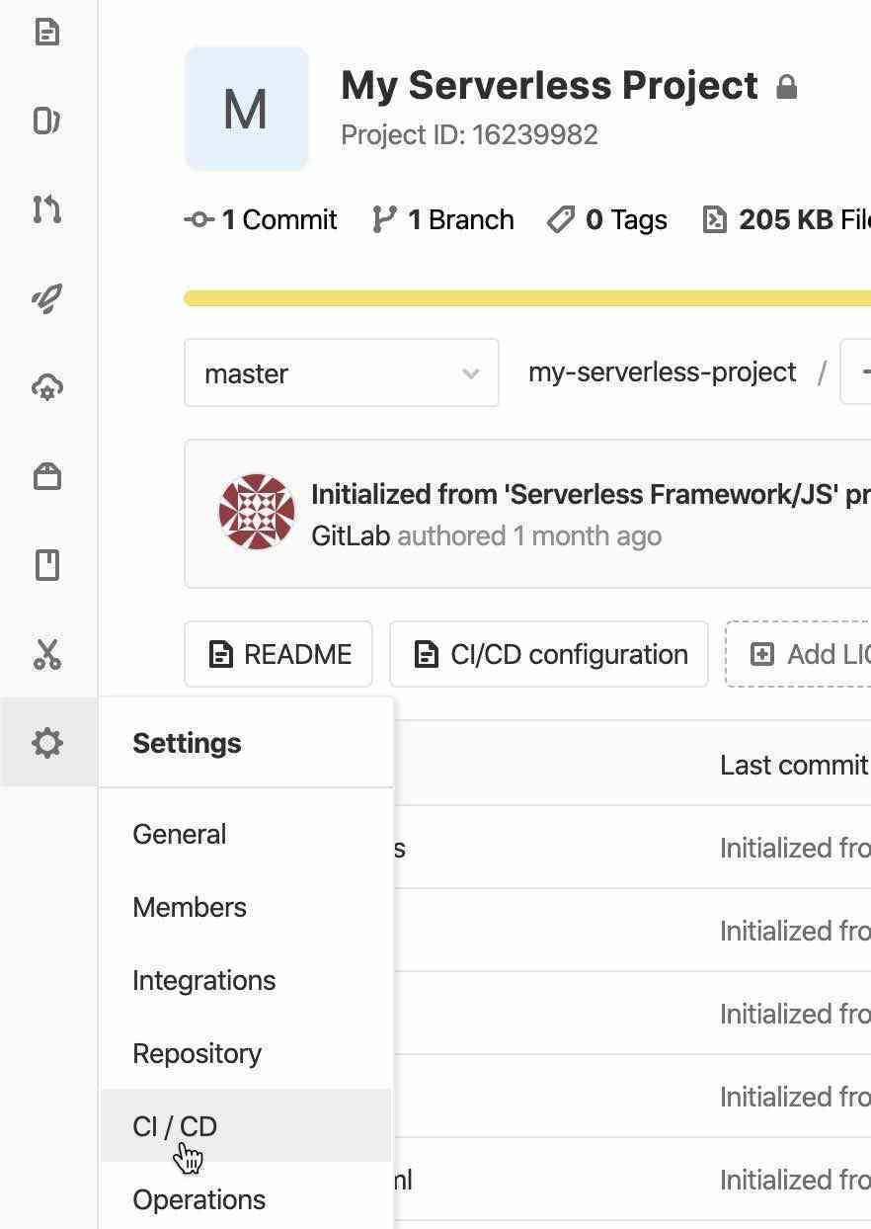
Task: Click the README button
Action: 278,654
